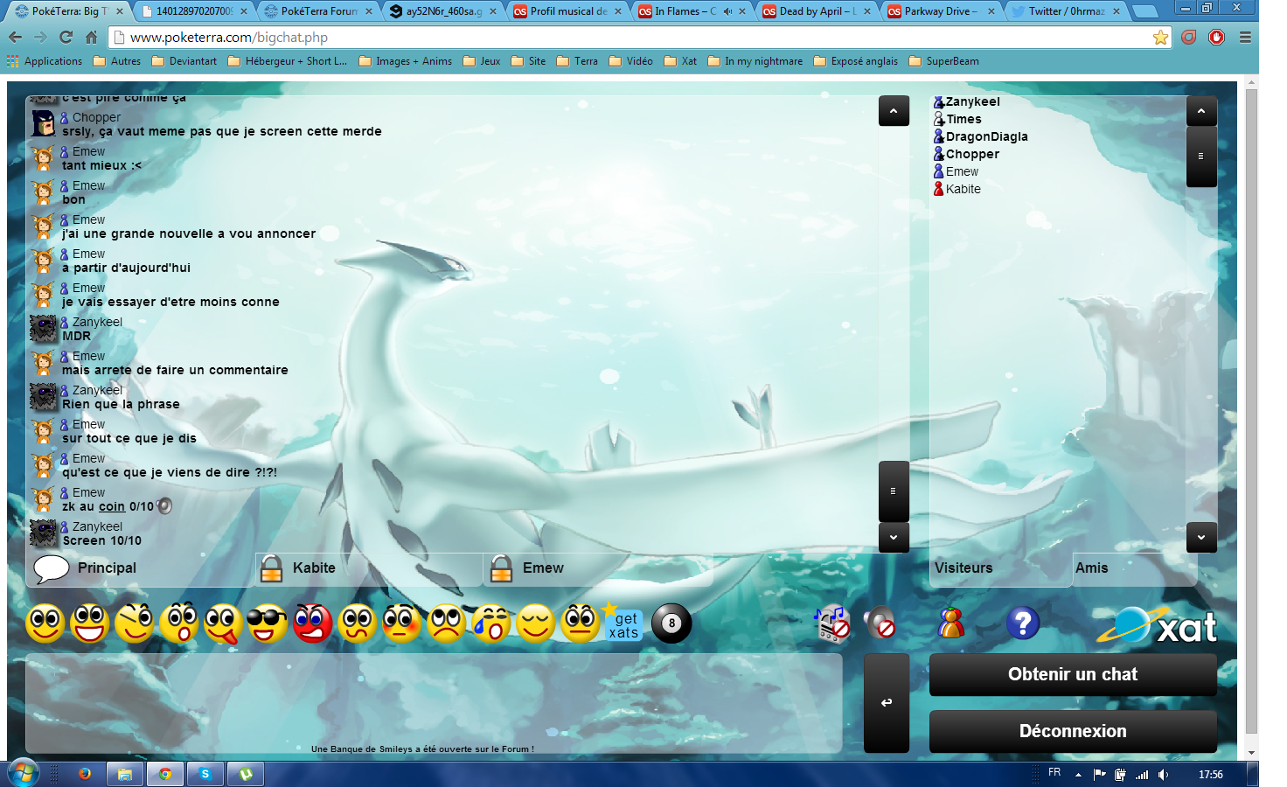Insert the sad frowning smiley
The width and height of the screenshot is (1287, 787).
click(x=447, y=623)
